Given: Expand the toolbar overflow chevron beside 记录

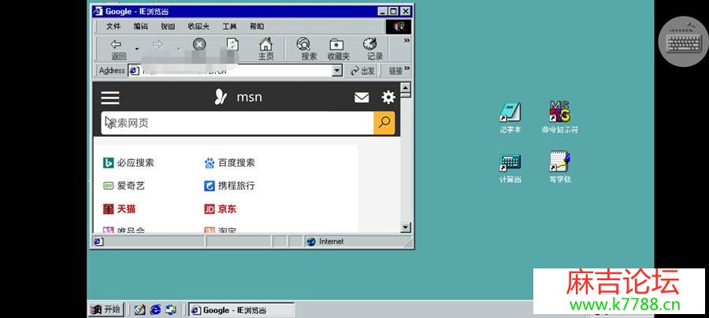Looking at the screenshot, I should tap(406, 41).
